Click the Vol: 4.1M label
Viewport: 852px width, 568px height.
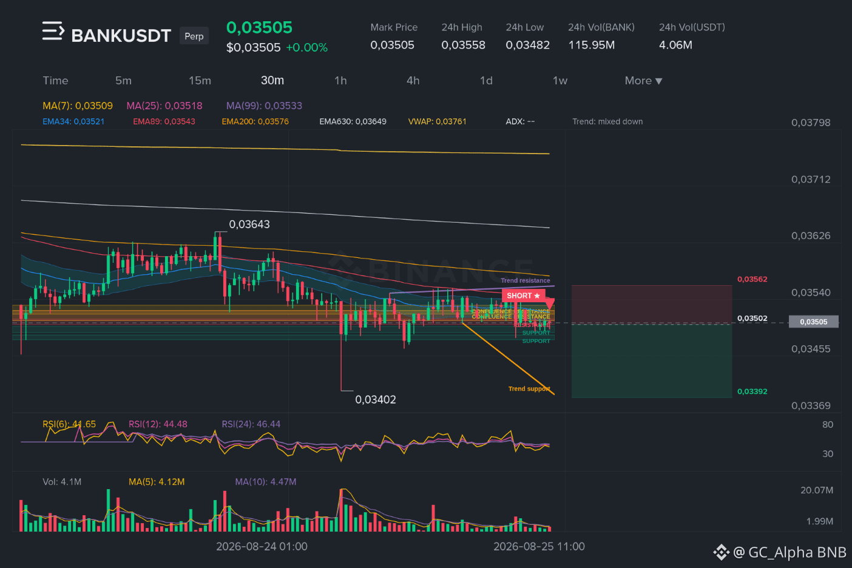tap(62, 482)
